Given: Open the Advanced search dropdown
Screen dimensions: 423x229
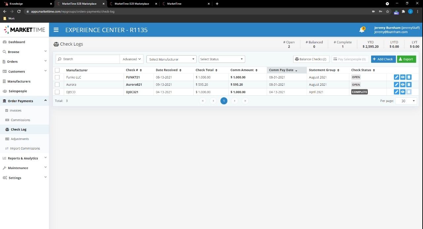Looking at the screenshot, I should pos(132,59).
